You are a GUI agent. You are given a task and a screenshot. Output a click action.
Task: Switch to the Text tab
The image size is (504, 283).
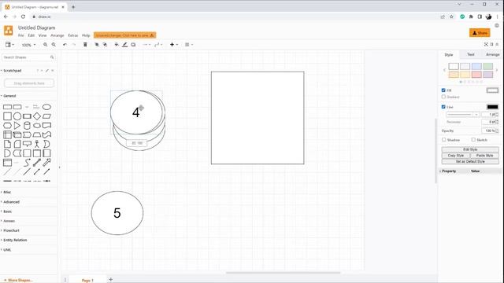coord(471,54)
